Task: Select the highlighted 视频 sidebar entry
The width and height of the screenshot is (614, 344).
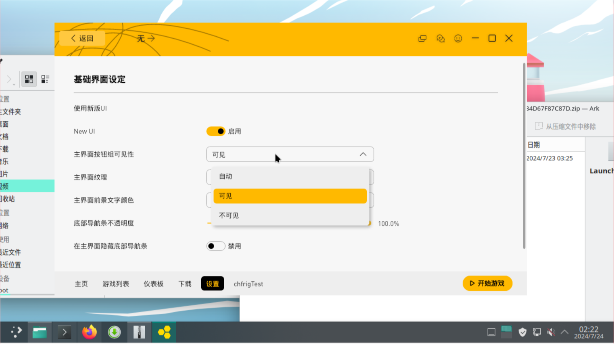Action: tap(27, 186)
